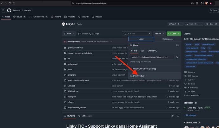Open the LICENSE file
This screenshot has height=128, width=219.
(71, 86)
